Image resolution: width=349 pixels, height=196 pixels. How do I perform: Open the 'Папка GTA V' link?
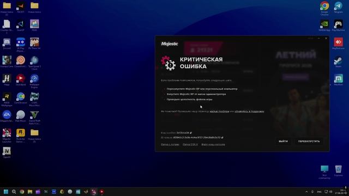[190, 144]
